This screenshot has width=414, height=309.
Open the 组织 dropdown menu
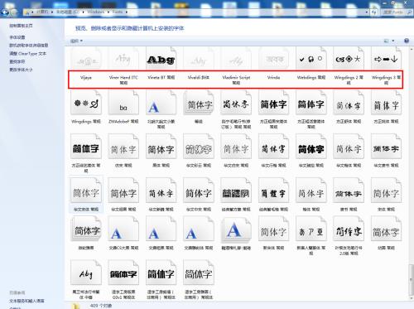click(76, 41)
